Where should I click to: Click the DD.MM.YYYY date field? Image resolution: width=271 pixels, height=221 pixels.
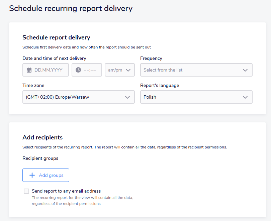tap(47, 70)
